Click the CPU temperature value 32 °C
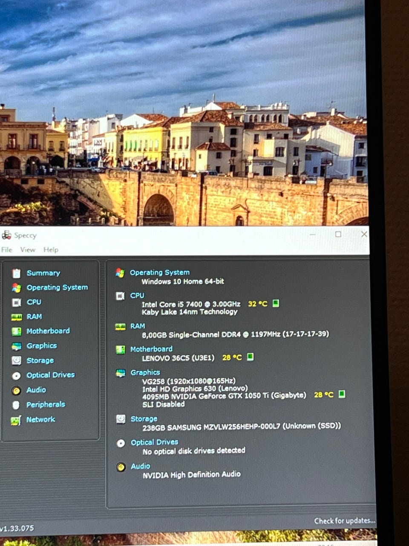Image resolution: width=409 pixels, height=546 pixels. tap(258, 304)
